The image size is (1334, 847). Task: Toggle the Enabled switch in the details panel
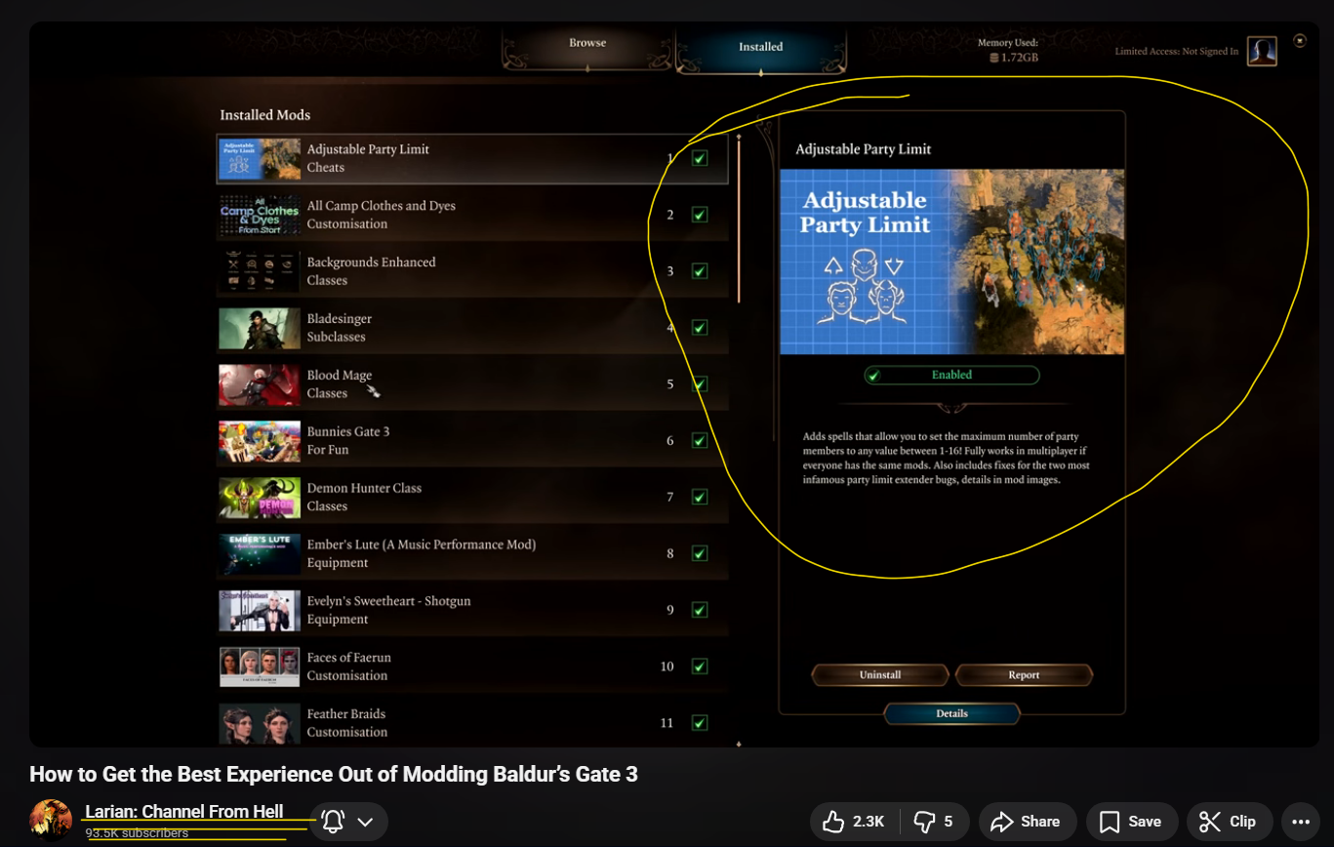951,375
